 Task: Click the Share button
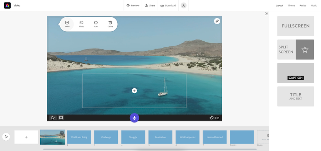[150, 5]
